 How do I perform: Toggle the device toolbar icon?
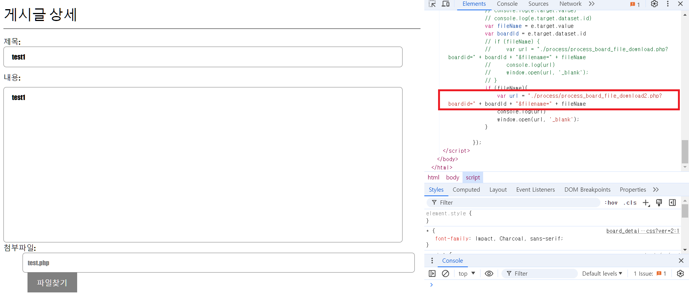(446, 4)
